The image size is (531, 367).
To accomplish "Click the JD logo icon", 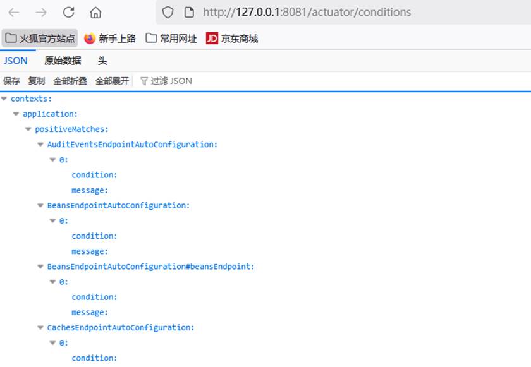I will click(212, 39).
